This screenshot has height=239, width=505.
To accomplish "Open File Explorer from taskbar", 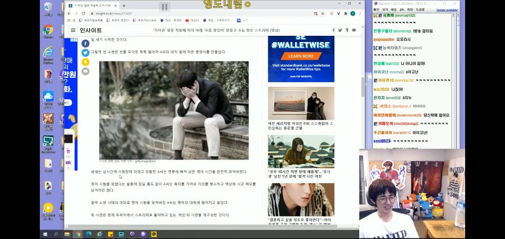I will [67, 234].
